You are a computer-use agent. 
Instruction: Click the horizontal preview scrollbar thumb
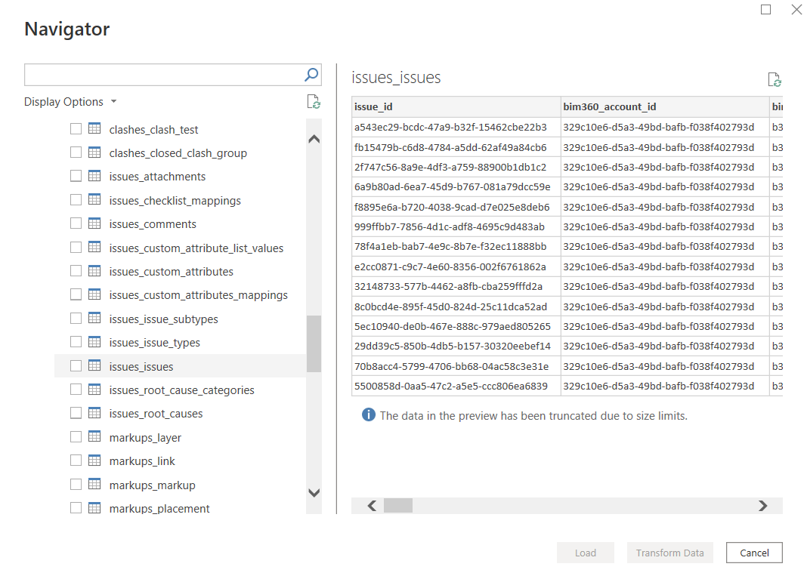click(397, 506)
